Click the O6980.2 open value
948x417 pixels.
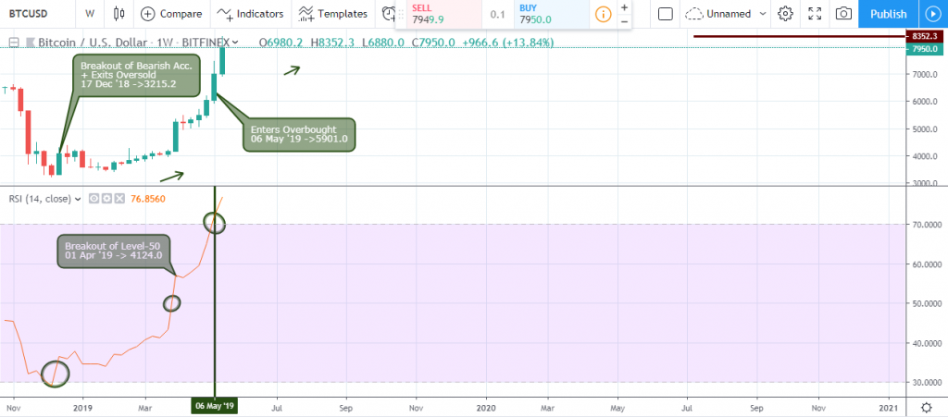pyautogui.click(x=283, y=43)
